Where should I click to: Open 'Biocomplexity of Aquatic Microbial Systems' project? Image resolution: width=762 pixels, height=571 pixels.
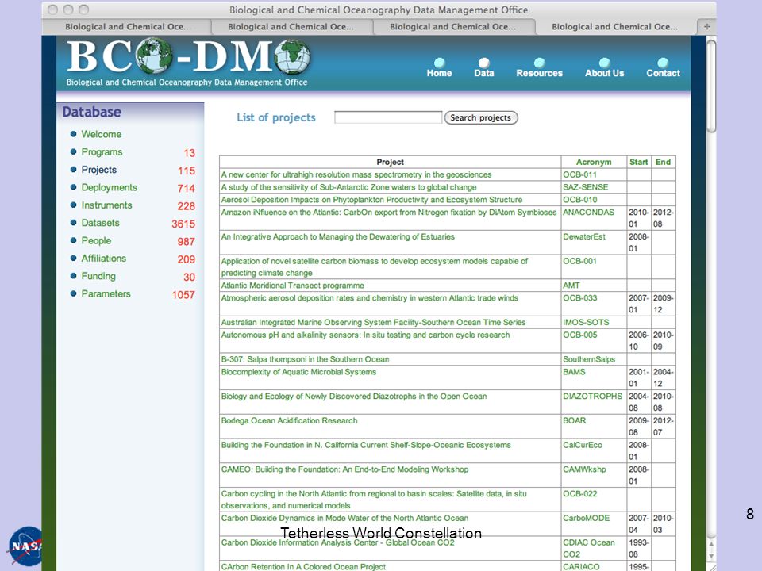point(299,372)
